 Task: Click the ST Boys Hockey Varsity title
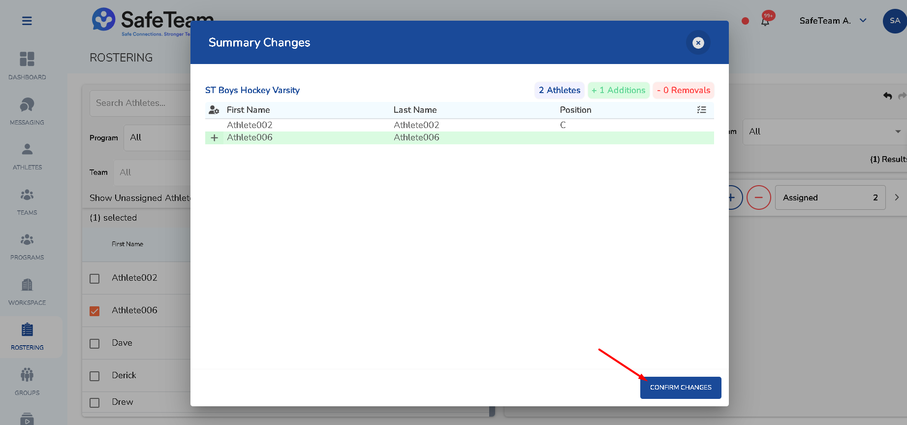pyautogui.click(x=252, y=90)
